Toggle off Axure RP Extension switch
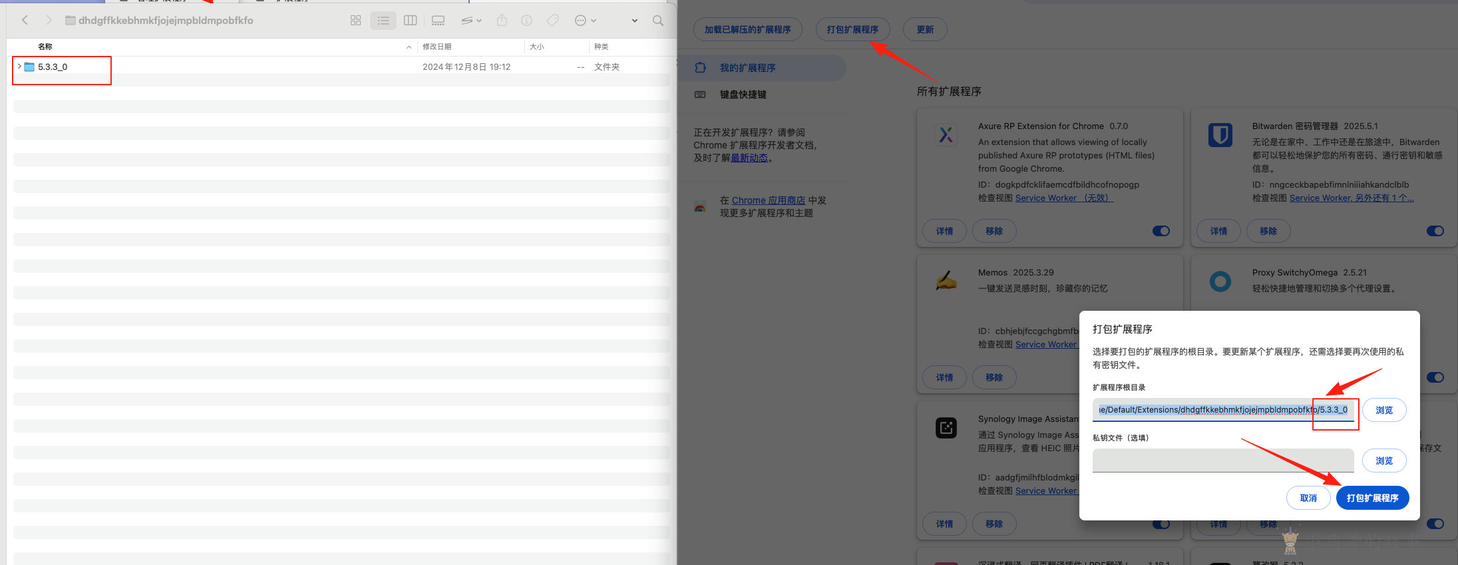 (x=1161, y=231)
